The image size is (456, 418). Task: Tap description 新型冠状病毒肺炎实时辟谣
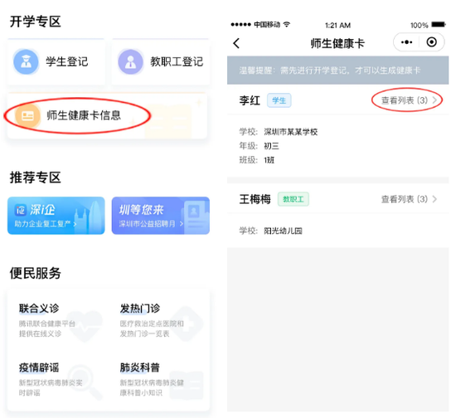[51, 388]
